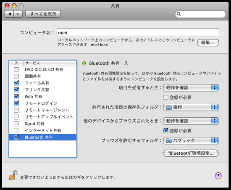Click the 編集... button
The image size is (231, 190).
click(x=208, y=43)
